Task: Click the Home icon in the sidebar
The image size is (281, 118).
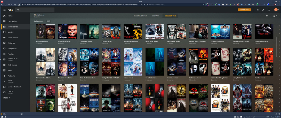Action: 4,16
